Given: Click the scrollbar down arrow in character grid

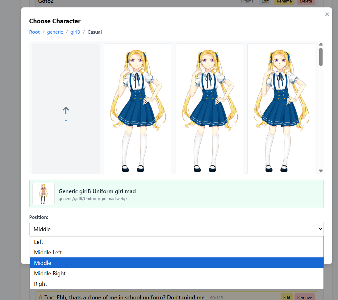Looking at the screenshot, I should pos(321,171).
